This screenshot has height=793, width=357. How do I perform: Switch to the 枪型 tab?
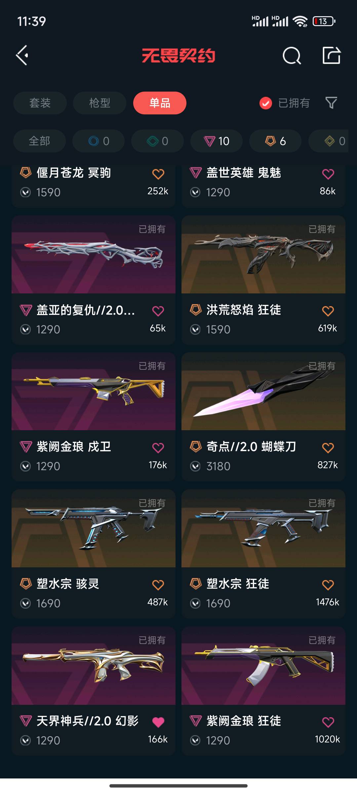(99, 103)
